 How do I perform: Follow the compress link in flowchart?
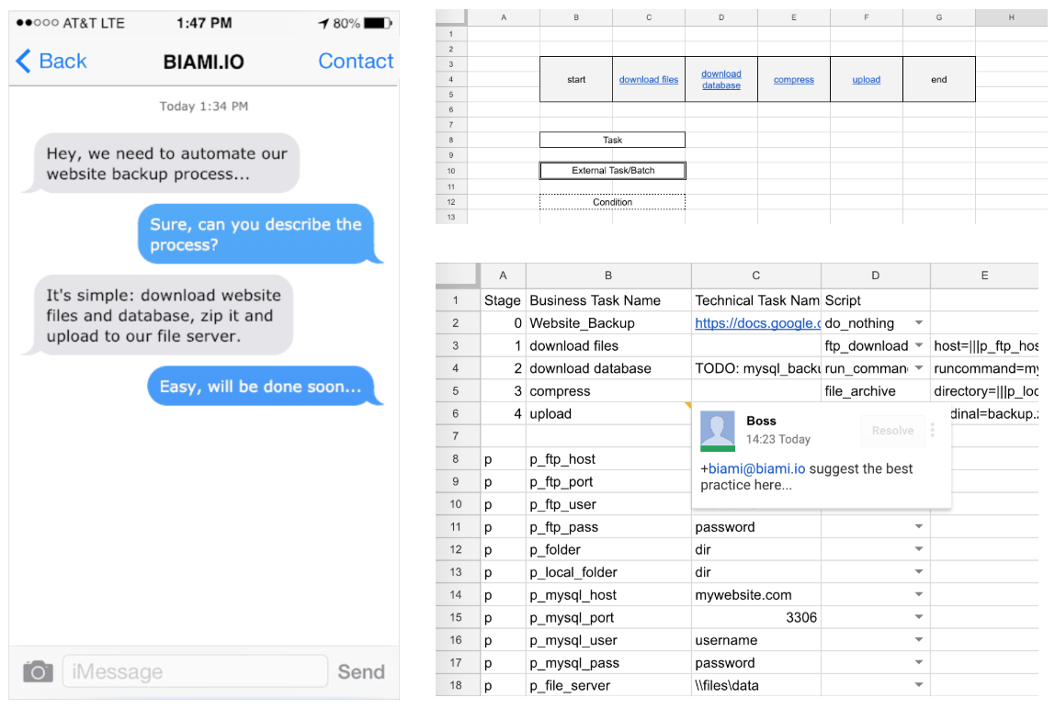[793, 80]
